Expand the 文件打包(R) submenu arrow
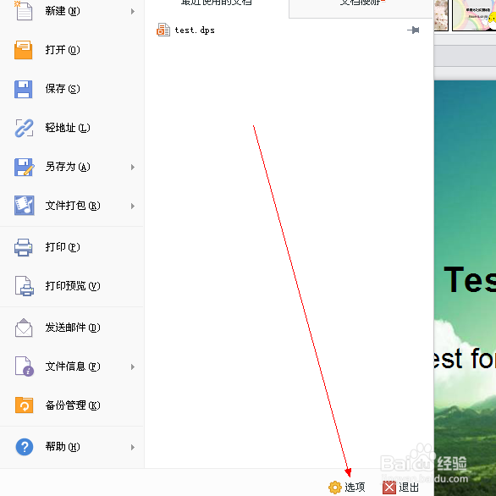 click(133, 206)
